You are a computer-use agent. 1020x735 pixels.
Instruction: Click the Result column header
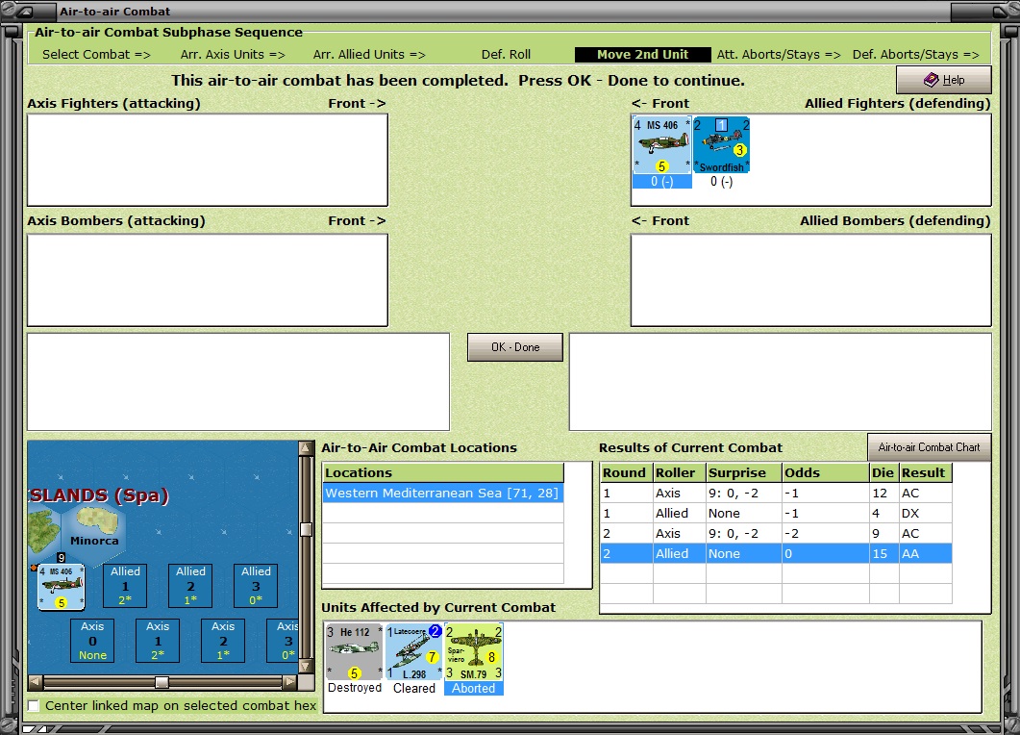[x=926, y=472]
